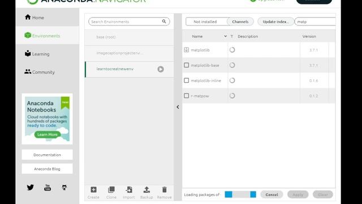The height and width of the screenshot is (204, 362).
Task: Click Learn More on Anaconda Notebooks ad
Action: coord(48,134)
